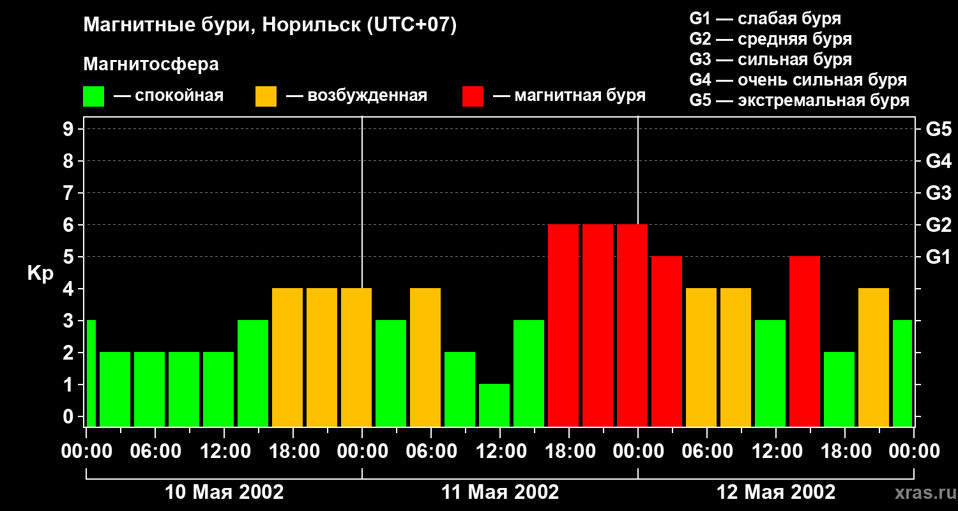Click the green «спокойная» legend swatch

coord(93,96)
